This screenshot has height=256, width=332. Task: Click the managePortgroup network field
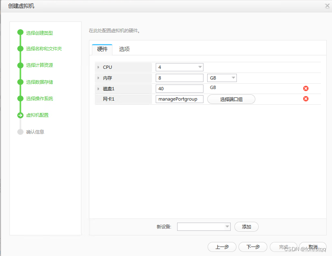click(179, 99)
